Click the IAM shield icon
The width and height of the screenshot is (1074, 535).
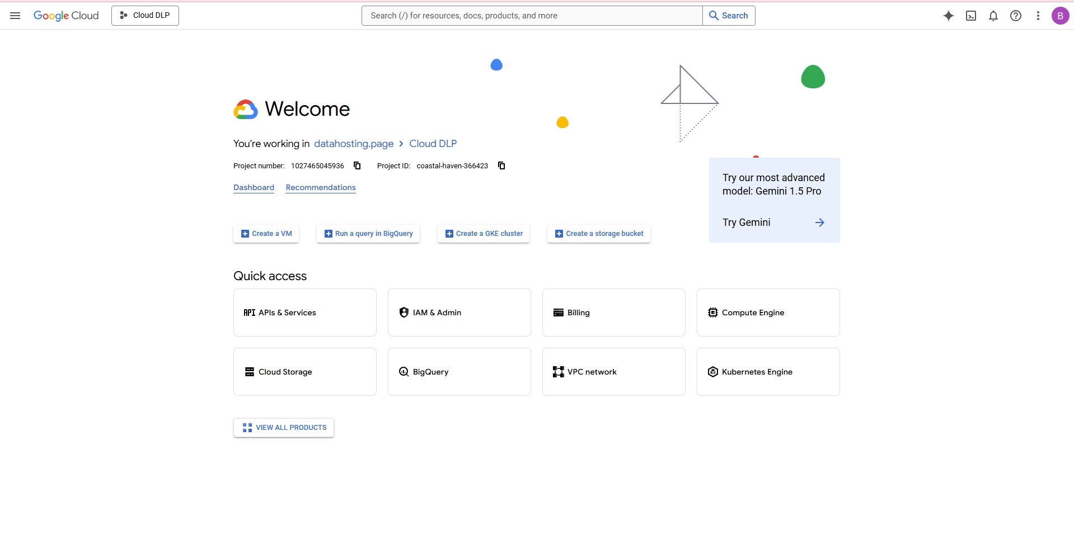[404, 313]
